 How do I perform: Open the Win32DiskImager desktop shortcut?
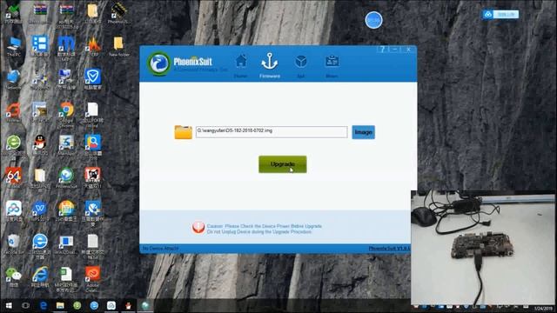[66, 244]
